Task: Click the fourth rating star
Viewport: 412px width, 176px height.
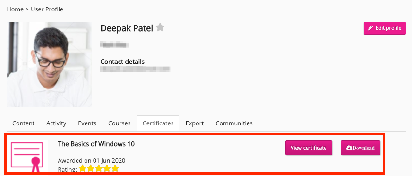Action: pyautogui.click(x=107, y=168)
